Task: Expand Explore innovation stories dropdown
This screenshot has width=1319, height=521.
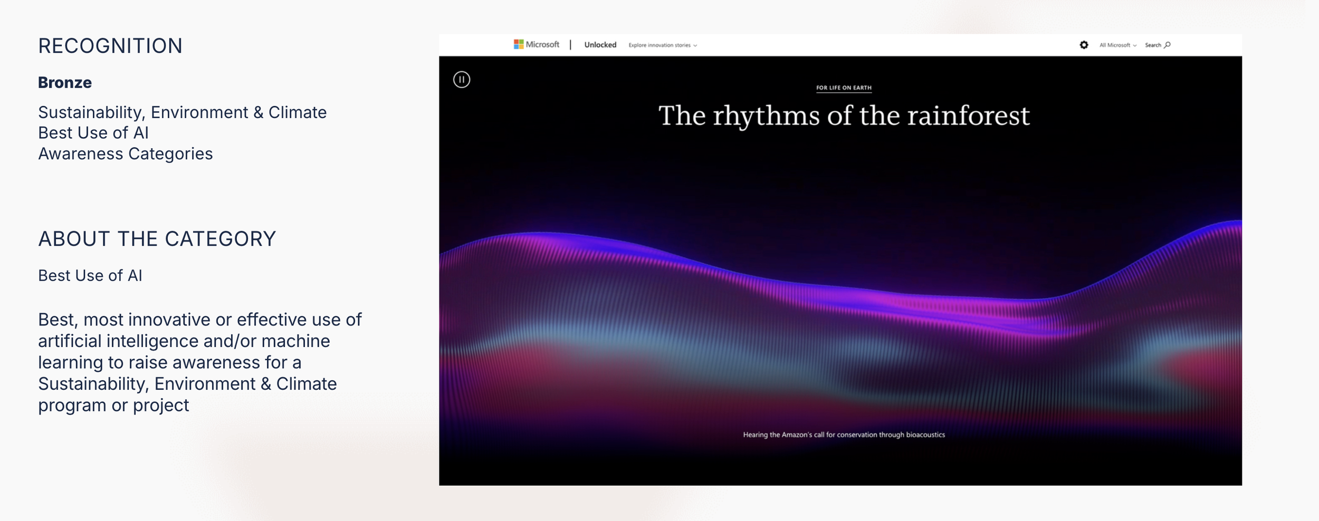Action: pos(663,45)
